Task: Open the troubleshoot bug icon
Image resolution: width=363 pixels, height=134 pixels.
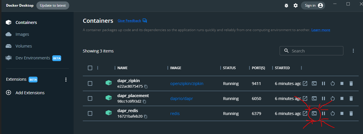Action: pos(286,5)
